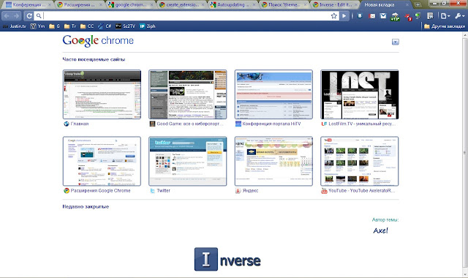Open new tab page options dropdown

coord(395,42)
